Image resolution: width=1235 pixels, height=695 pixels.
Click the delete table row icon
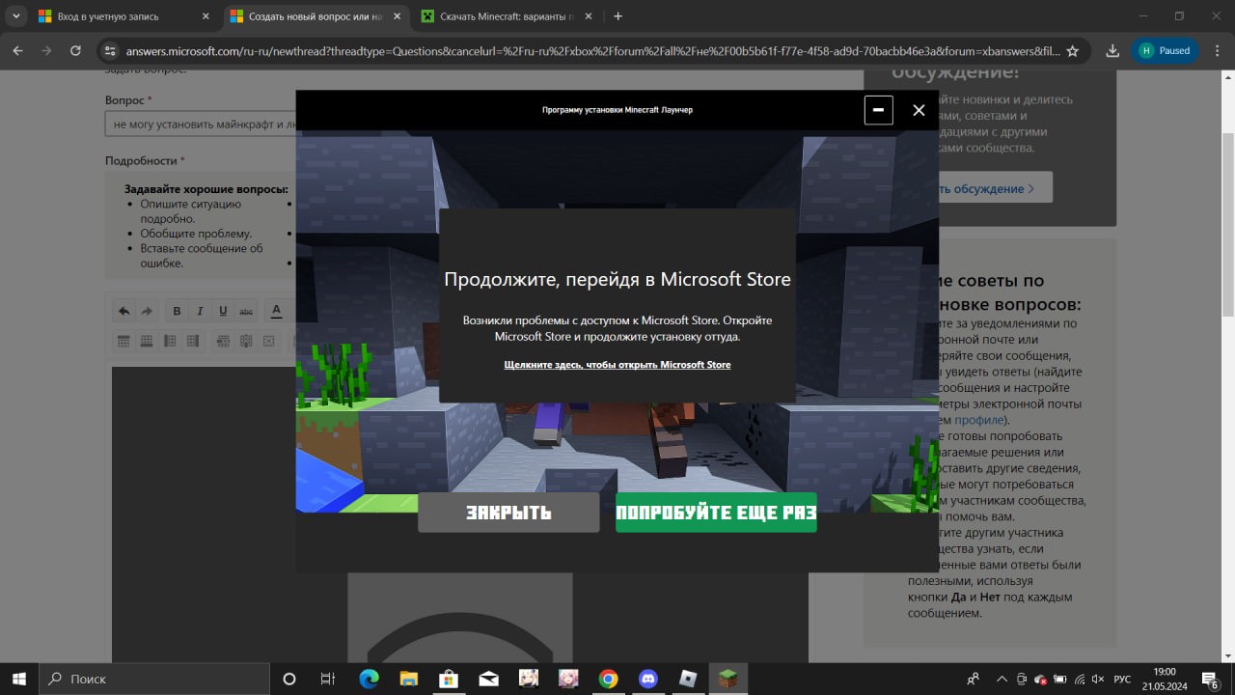point(223,341)
